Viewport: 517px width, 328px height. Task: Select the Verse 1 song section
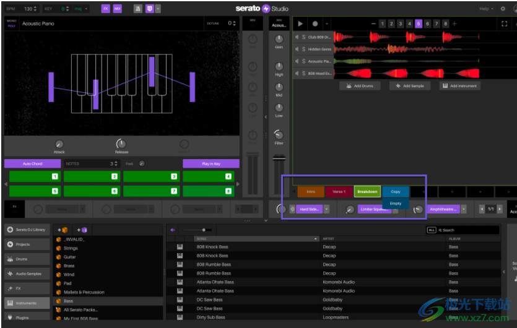[x=339, y=191]
